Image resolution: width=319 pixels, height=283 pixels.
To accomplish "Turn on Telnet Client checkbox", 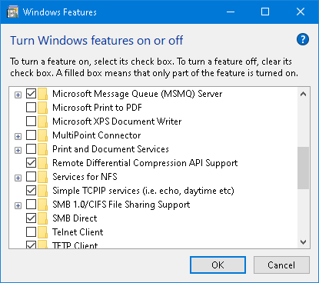I will point(31,232).
